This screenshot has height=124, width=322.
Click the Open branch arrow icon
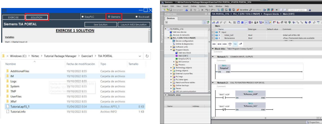(x=235, y=44)
